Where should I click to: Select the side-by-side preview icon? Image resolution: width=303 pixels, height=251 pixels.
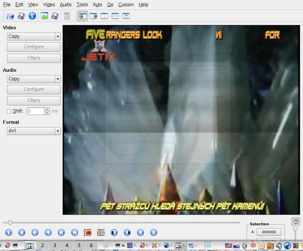tap(104, 16)
